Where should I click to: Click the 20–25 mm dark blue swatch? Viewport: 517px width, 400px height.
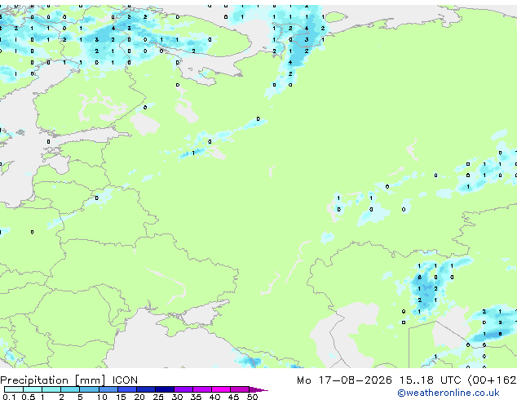click(x=146, y=389)
